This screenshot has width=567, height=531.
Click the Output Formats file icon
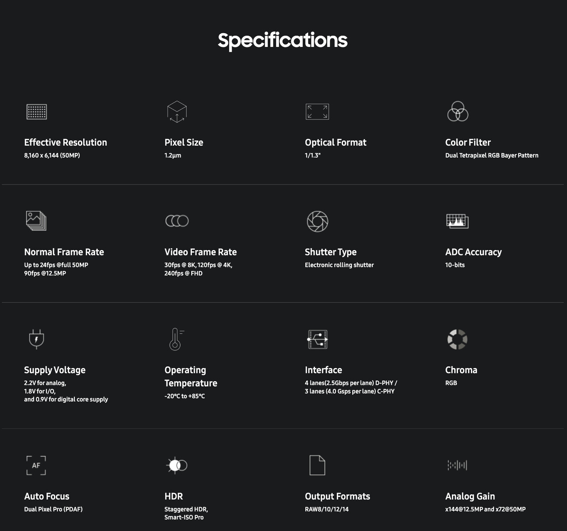(x=317, y=465)
